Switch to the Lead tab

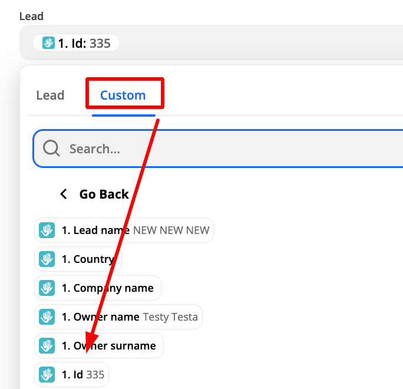click(50, 95)
